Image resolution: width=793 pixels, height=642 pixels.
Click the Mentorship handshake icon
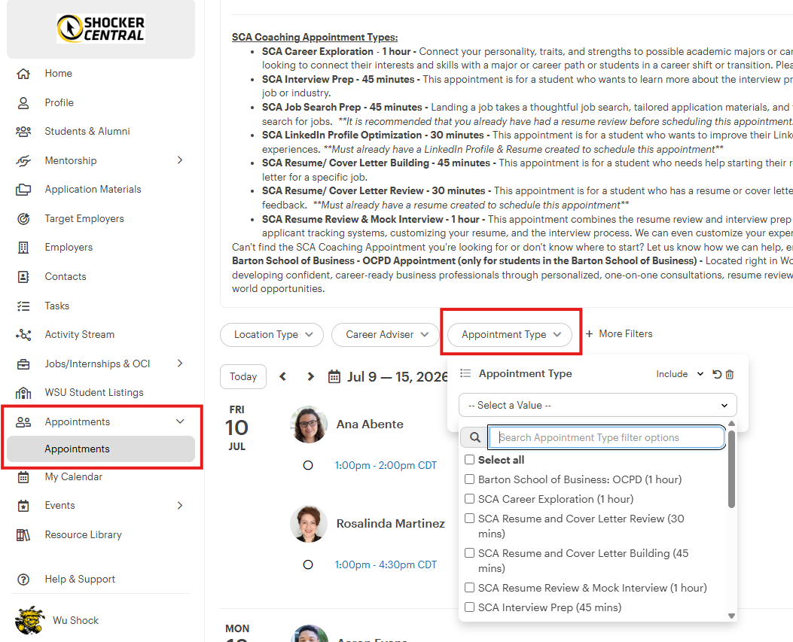tap(23, 161)
